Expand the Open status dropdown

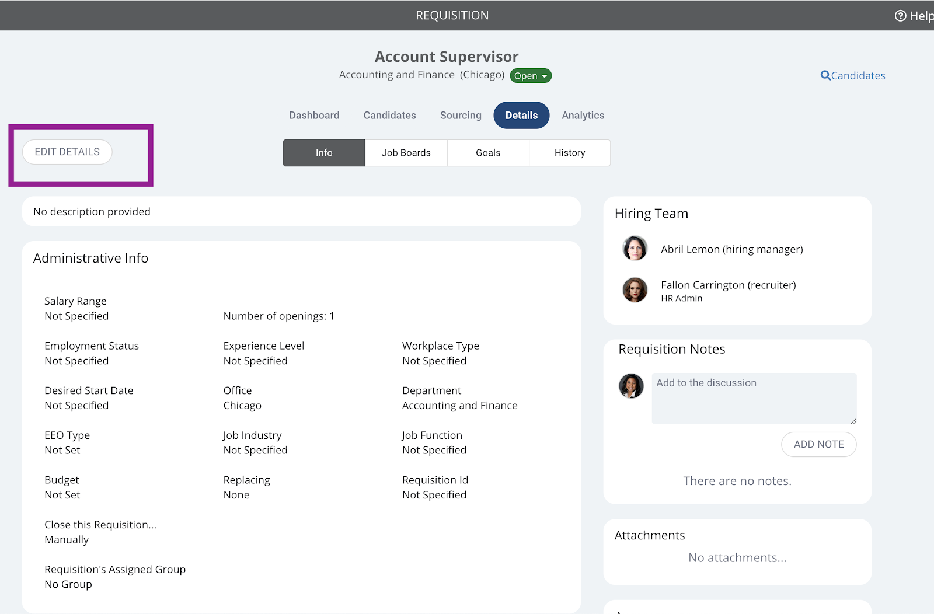(531, 76)
